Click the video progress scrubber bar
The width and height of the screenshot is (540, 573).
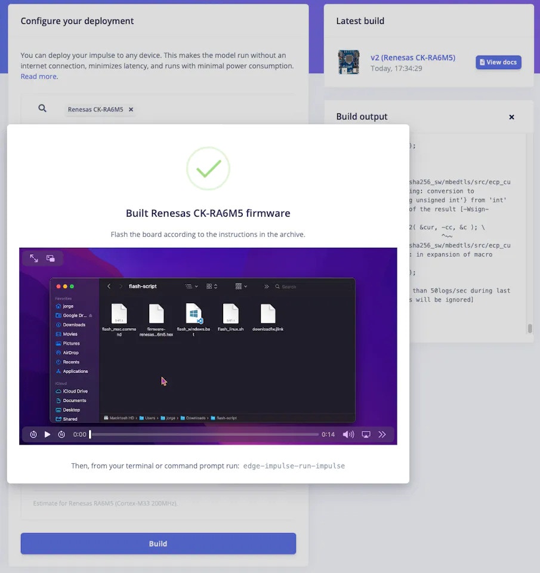[x=204, y=434]
